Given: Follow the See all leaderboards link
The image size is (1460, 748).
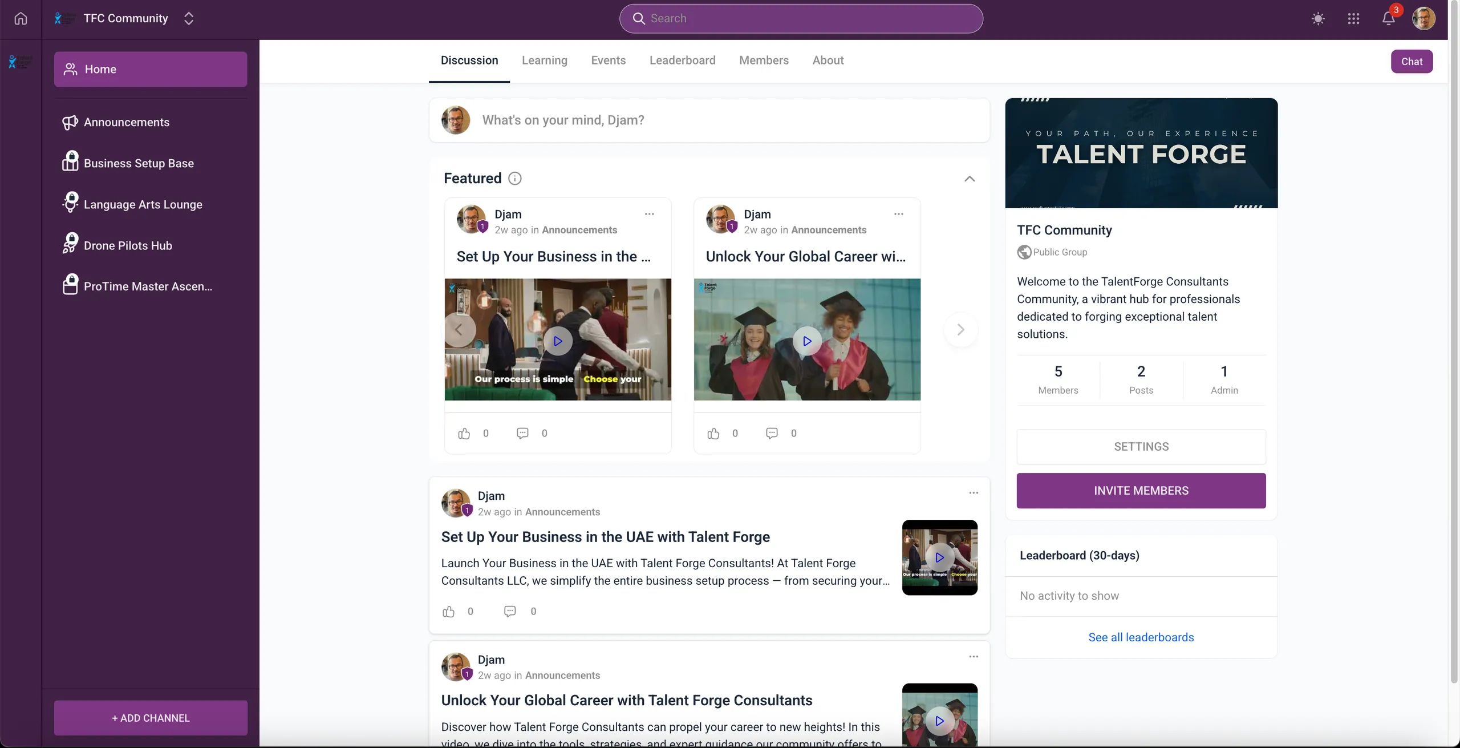Looking at the screenshot, I should 1141,637.
